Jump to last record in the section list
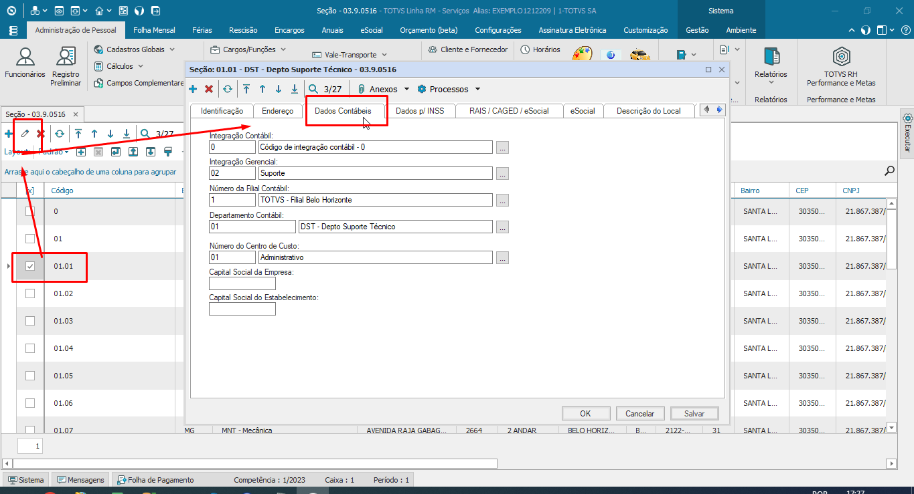This screenshot has height=494, width=914. pyautogui.click(x=127, y=134)
